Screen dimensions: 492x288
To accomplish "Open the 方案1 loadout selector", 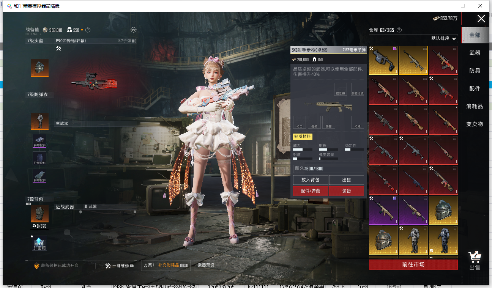I will point(149,265).
